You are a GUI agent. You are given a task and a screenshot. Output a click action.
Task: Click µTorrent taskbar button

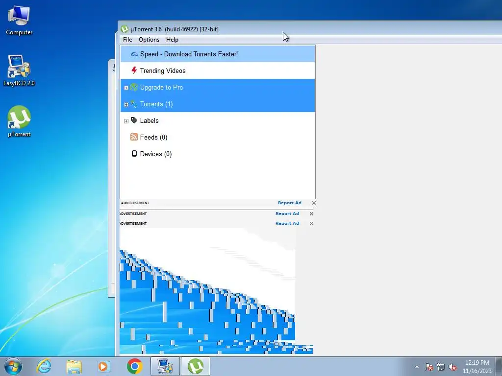(196, 366)
